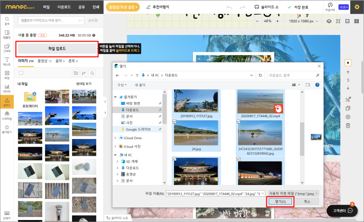Open the 구성 organize dropdown
Screen dimensions: 364x222
point(122,85)
